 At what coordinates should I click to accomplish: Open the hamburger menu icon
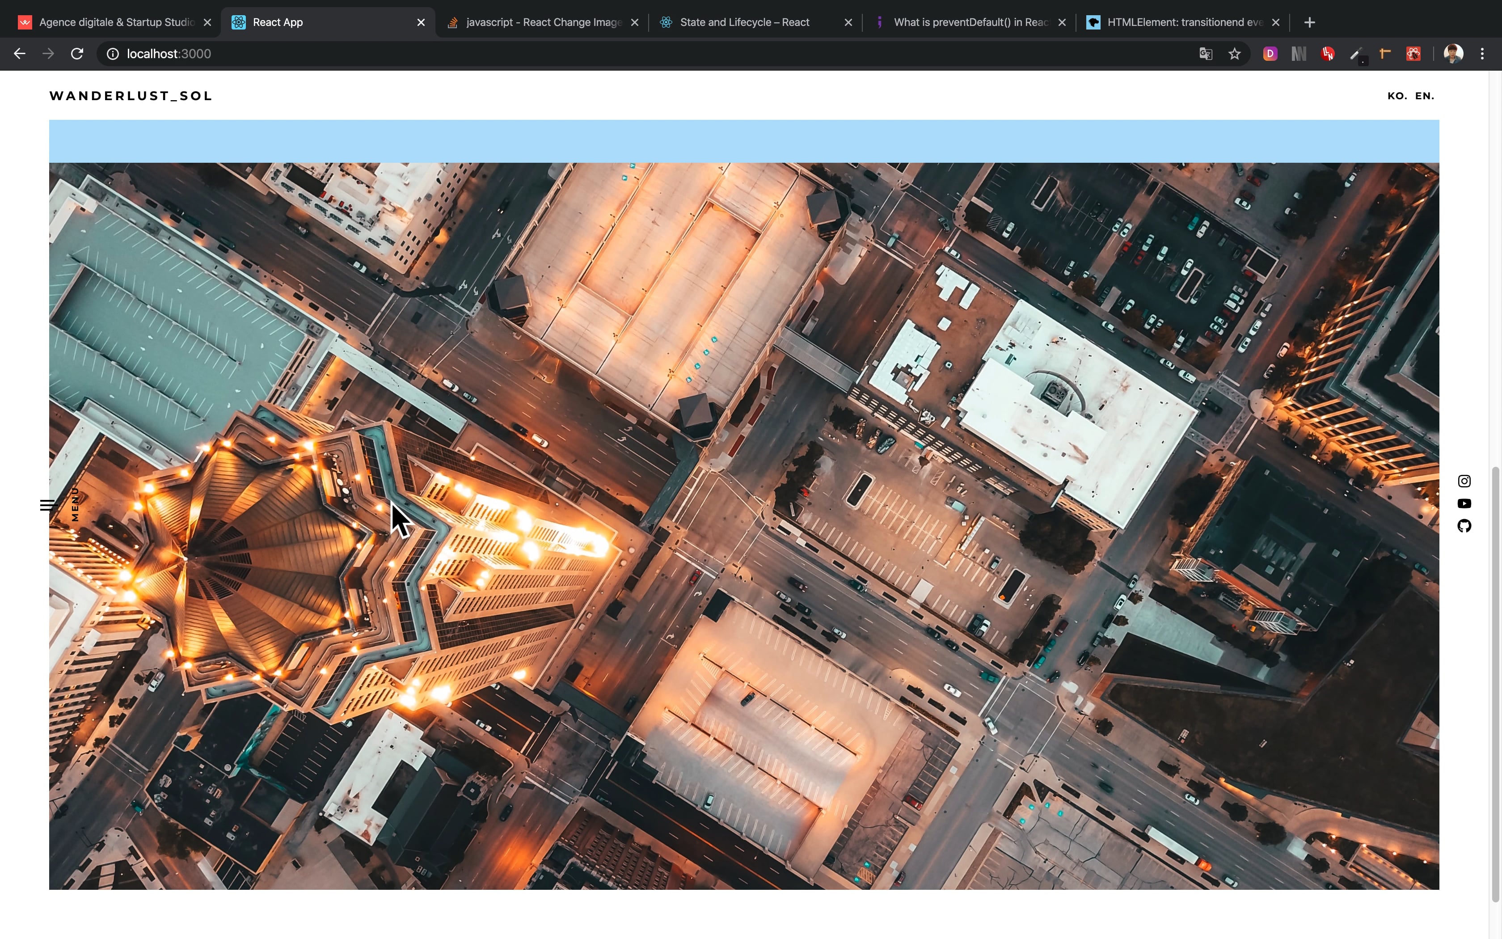48,505
